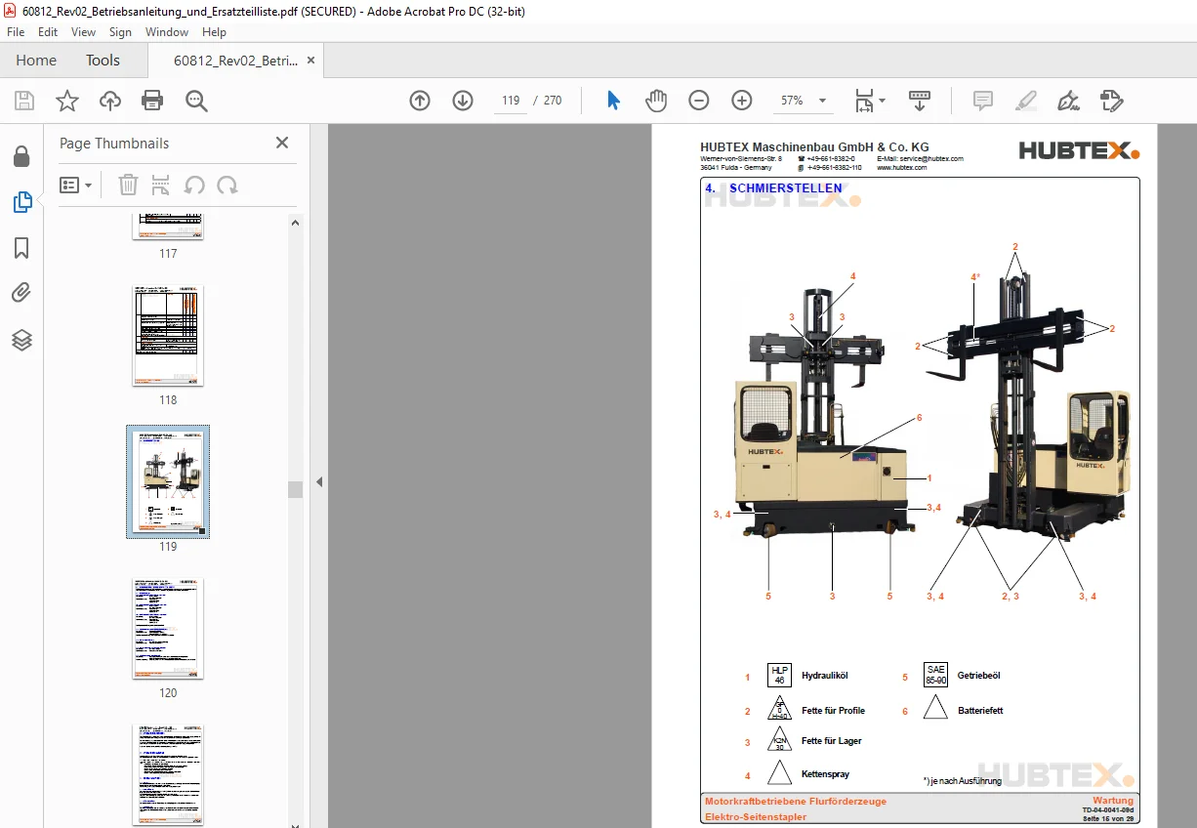Viewport: 1197px width, 828px height.
Task: Close the Page Thumbnails panel
Action: 282,143
